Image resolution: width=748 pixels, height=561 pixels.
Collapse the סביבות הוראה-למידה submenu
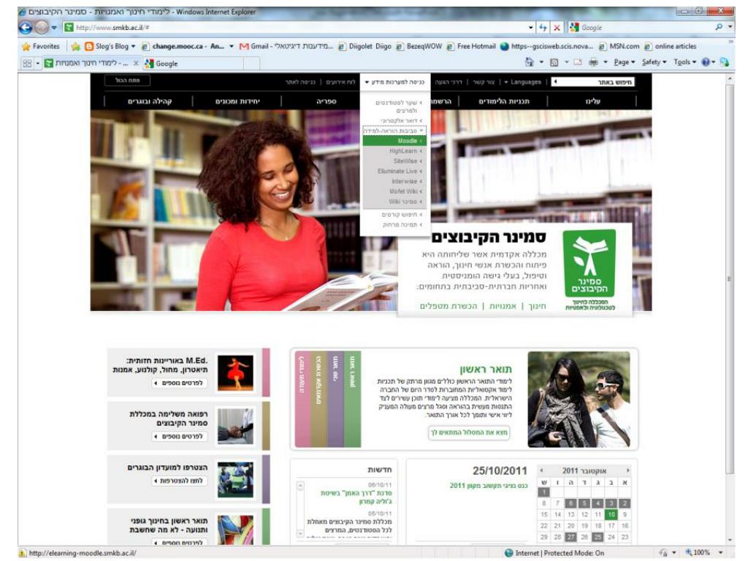(x=394, y=131)
